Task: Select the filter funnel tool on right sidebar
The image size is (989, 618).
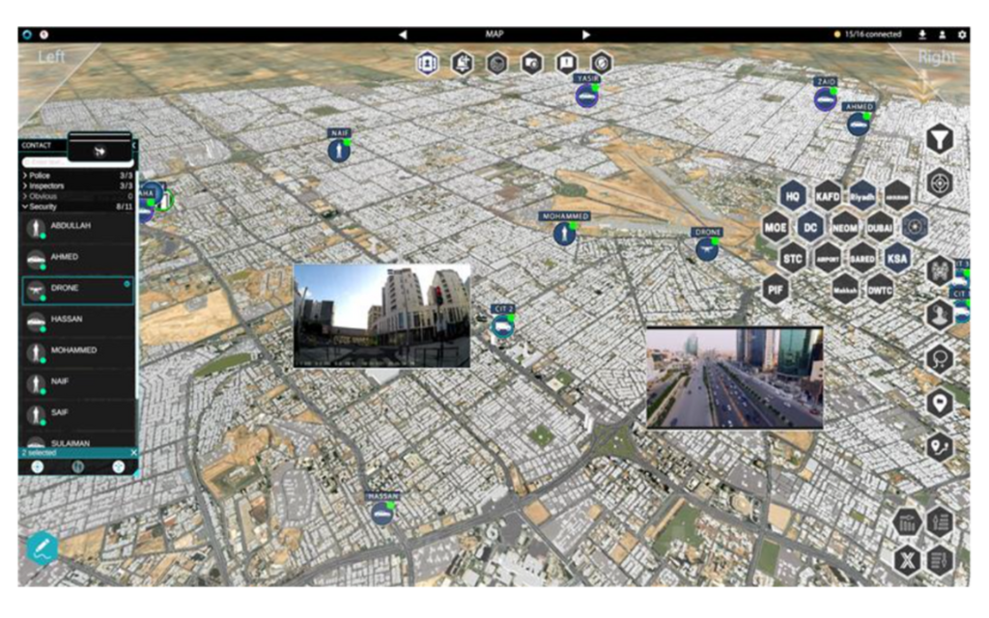Action: [x=940, y=137]
